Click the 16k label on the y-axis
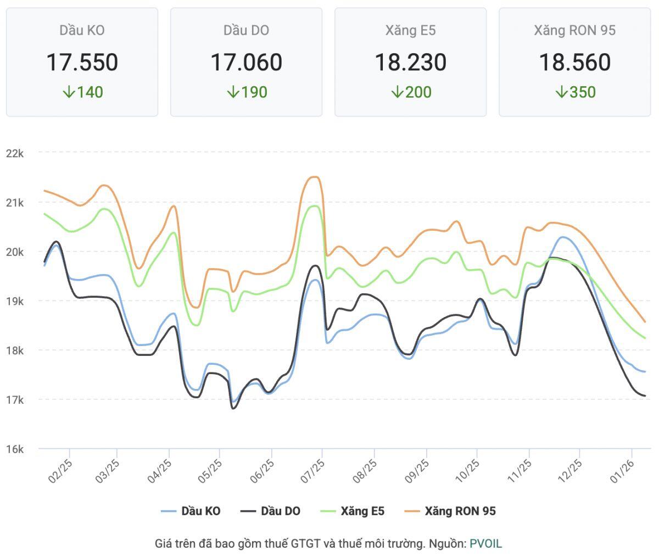The height and width of the screenshot is (557, 659). pos(15,449)
